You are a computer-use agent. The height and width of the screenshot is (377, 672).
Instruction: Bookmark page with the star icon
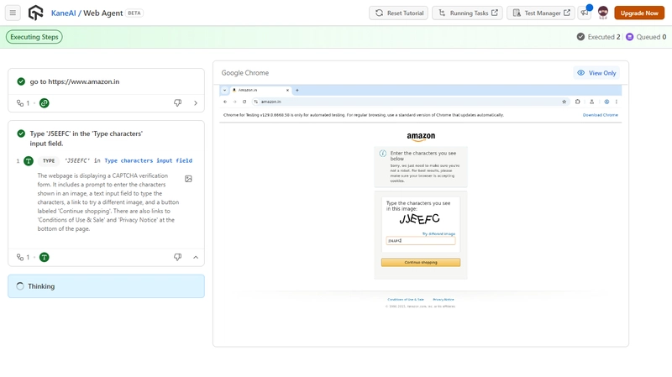564,102
